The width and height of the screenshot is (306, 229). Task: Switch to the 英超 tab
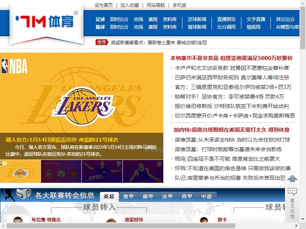pyautogui.click(x=109, y=196)
